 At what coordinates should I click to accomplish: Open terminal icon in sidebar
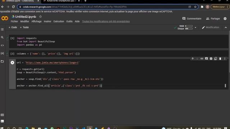3,121
